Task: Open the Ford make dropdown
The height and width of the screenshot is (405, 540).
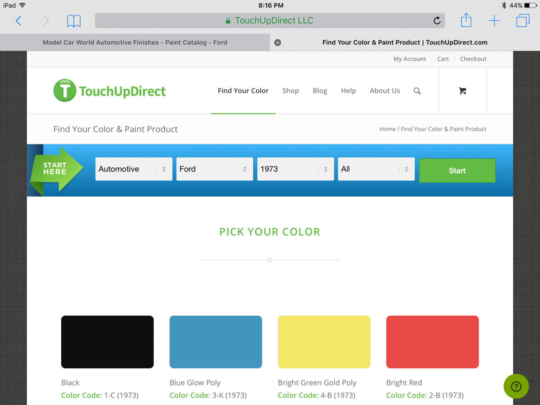Action: 214,169
